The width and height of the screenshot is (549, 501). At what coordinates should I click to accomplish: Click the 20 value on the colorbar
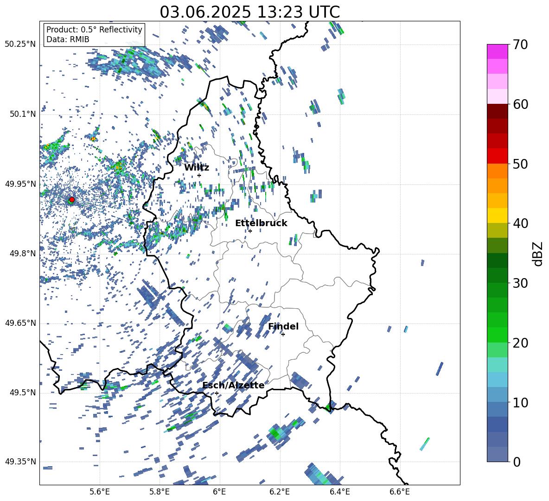pyautogui.click(x=520, y=343)
